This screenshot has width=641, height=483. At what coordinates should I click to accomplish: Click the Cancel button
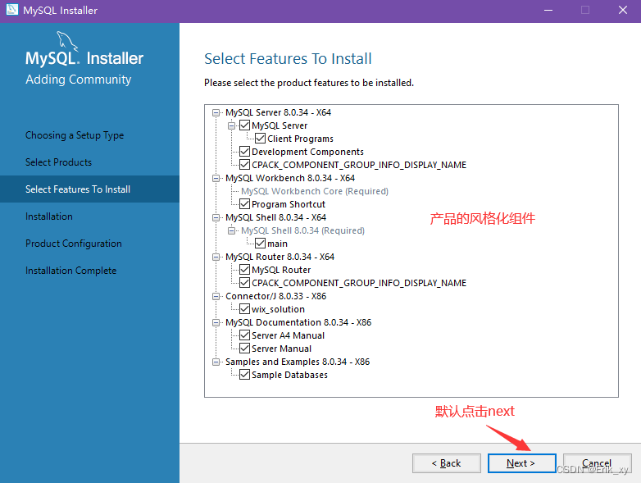[598, 463]
